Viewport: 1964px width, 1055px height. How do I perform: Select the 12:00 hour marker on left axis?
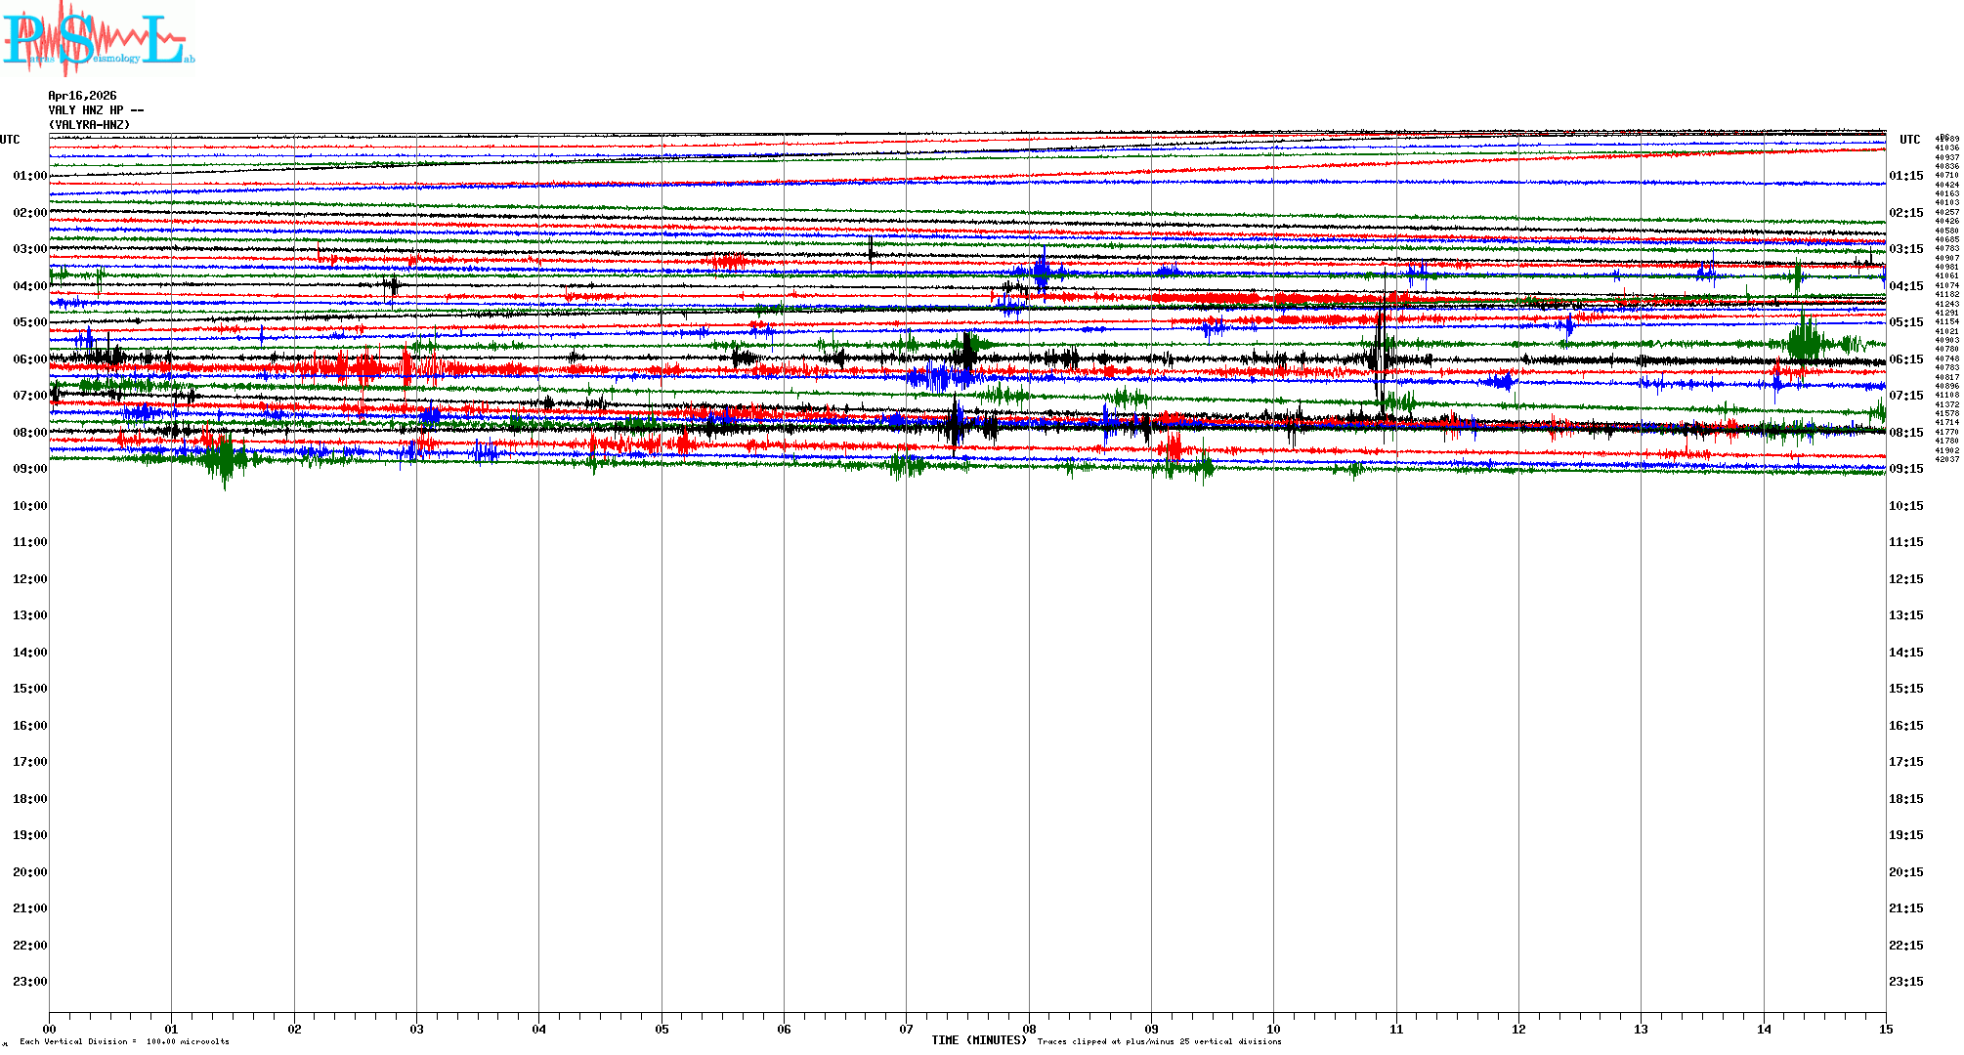(29, 579)
